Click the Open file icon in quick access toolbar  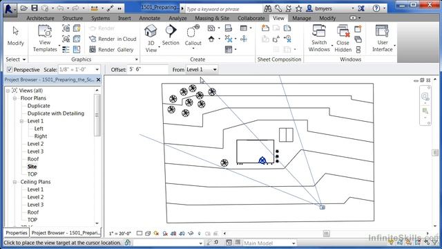[24, 8]
